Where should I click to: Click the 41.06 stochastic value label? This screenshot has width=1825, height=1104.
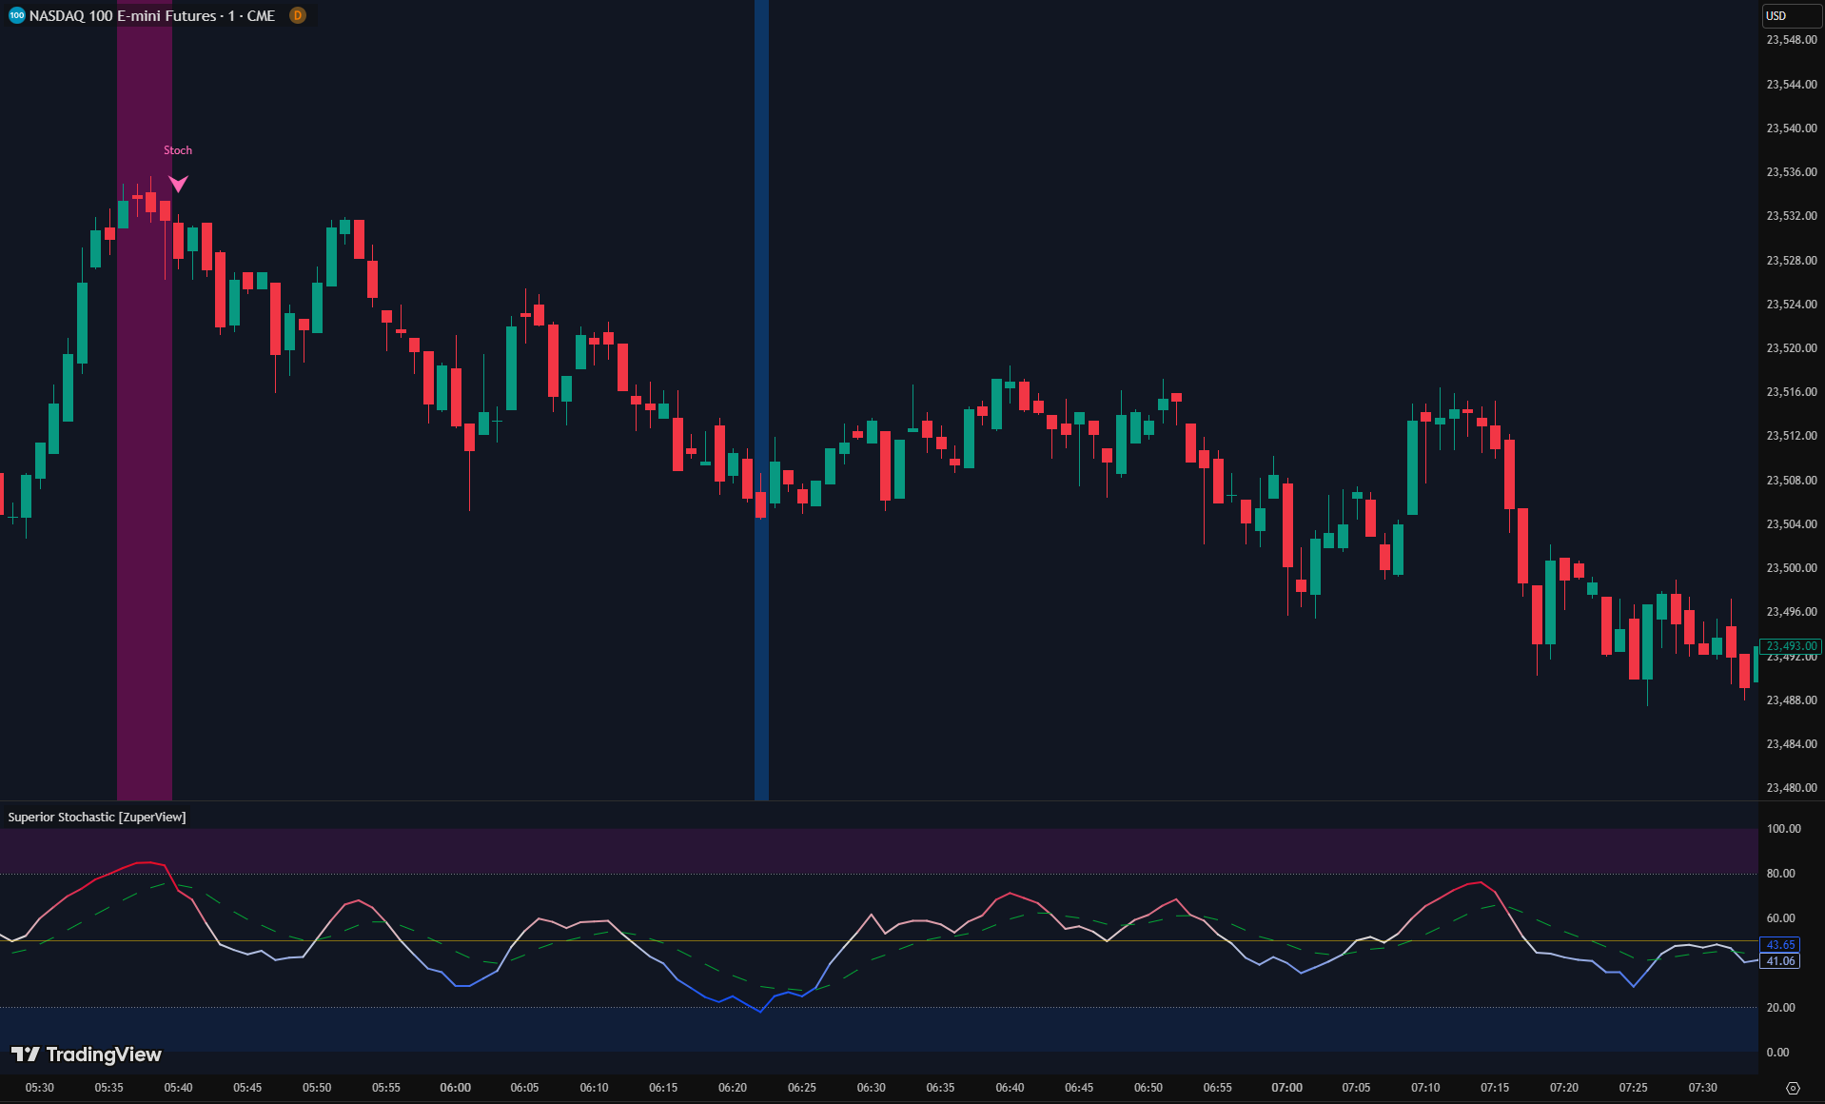click(x=1779, y=961)
